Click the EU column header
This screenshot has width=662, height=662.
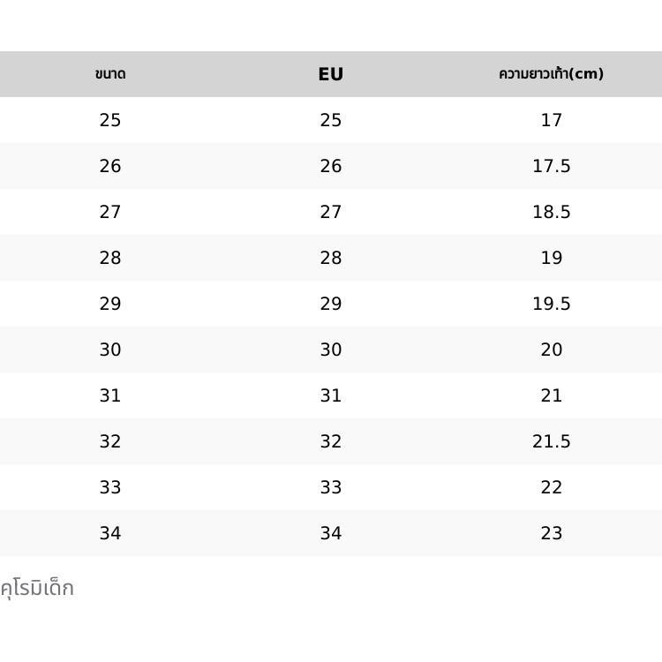click(331, 74)
